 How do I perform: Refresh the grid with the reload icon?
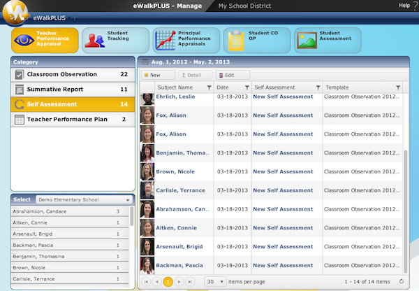click(402, 281)
